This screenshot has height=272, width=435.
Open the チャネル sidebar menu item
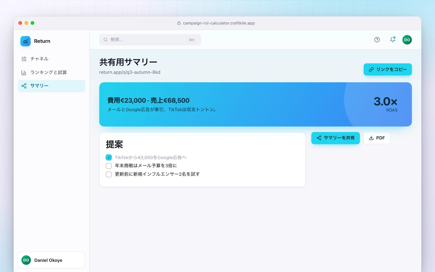pyautogui.click(x=51, y=59)
